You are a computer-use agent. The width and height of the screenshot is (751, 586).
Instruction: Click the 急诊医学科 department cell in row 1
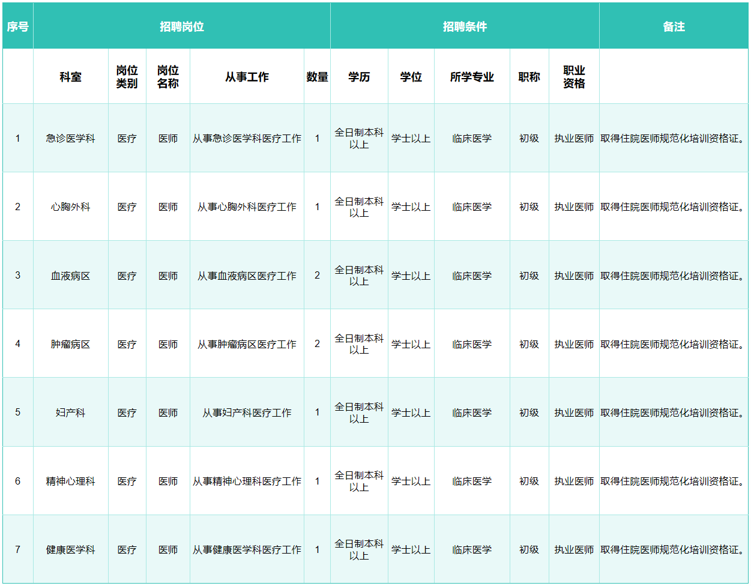coord(70,138)
